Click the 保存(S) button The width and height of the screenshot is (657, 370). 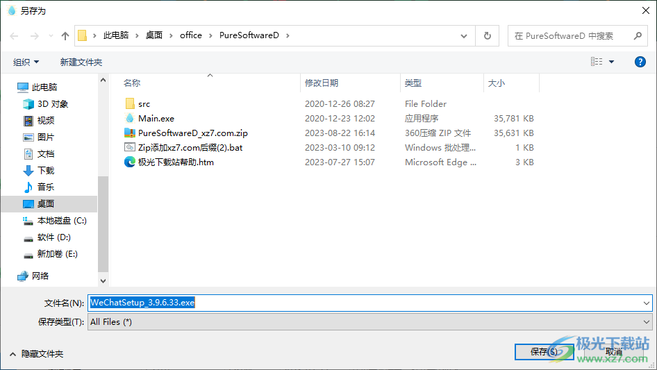pyautogui.click(x=544, y=352)
